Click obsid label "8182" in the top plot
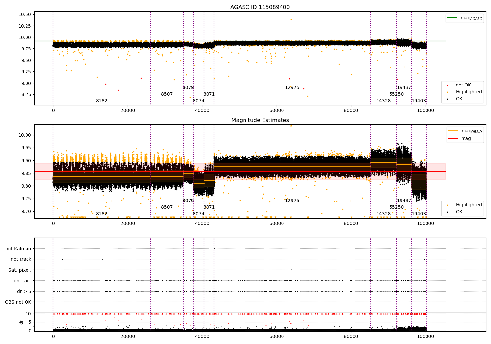The height and width of the screenshot is (344, 491). [101, 101]
